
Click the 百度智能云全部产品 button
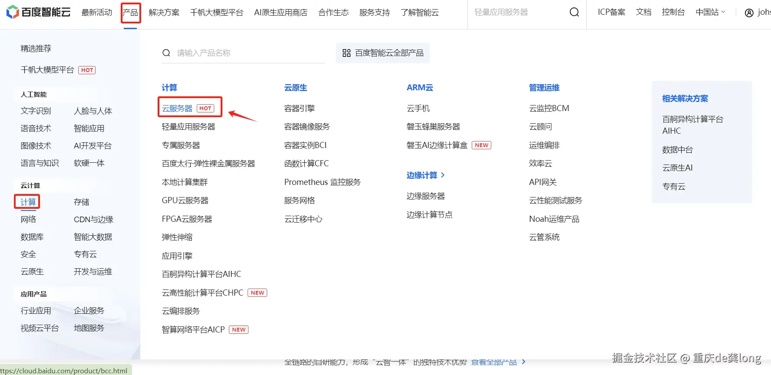click(383, 53)
